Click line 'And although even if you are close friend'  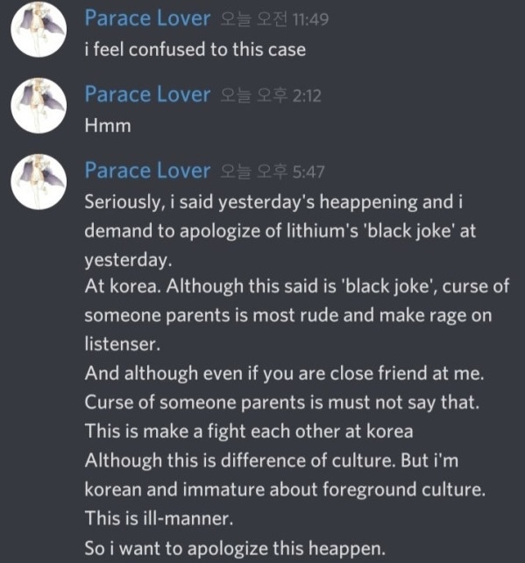(x=285, y=373)
